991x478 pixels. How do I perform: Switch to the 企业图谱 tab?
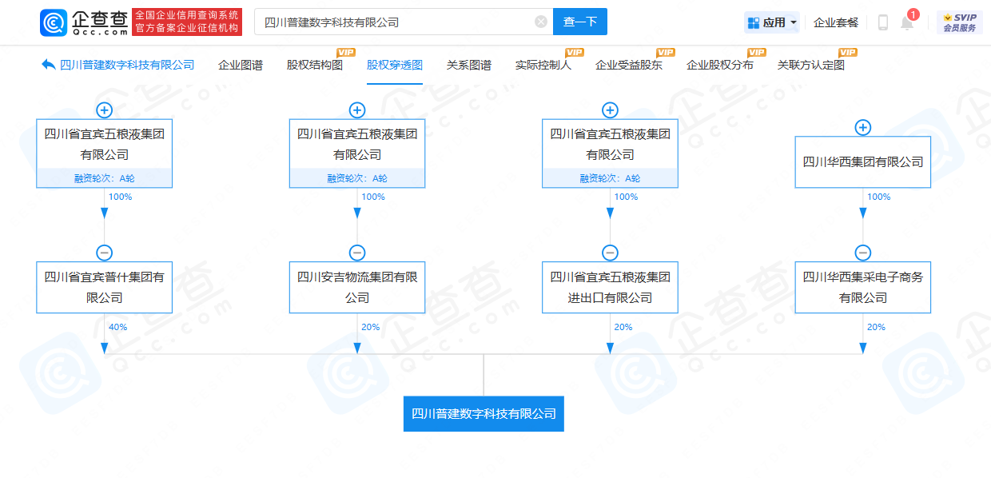pyautogui.click(x=241, y=66)
